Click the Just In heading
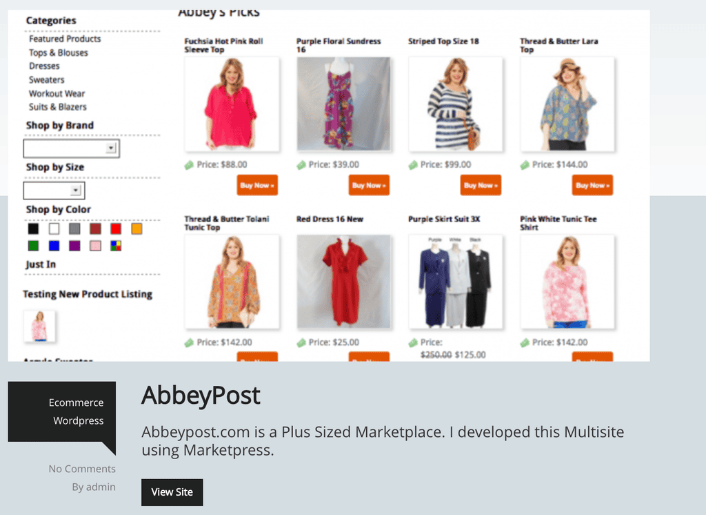This screenshot has width=706, height=515. pyautogui.click(x=41, y=264)
